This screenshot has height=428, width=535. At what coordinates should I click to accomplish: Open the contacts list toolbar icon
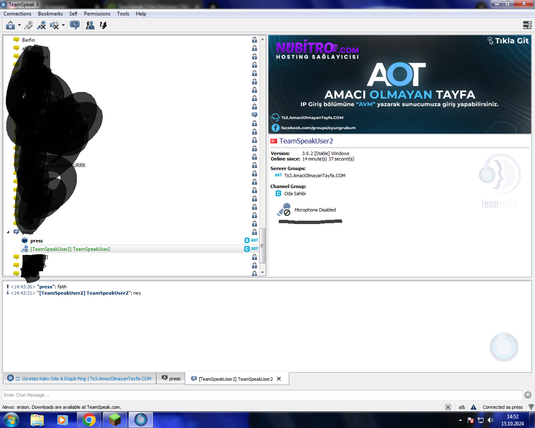[x=90, y=25]
